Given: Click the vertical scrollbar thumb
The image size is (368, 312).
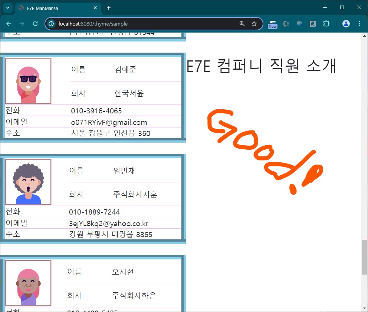Looking at the screenshot, I should (x=364, y=257).
